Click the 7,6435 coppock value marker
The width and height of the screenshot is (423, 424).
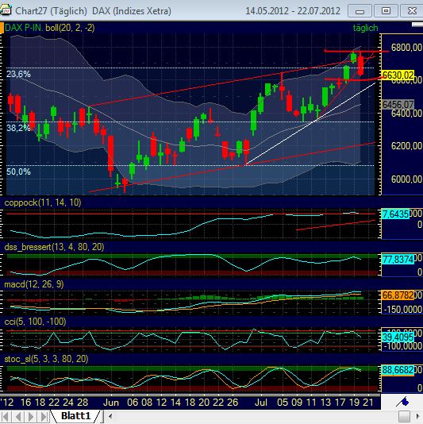point(395,214)
